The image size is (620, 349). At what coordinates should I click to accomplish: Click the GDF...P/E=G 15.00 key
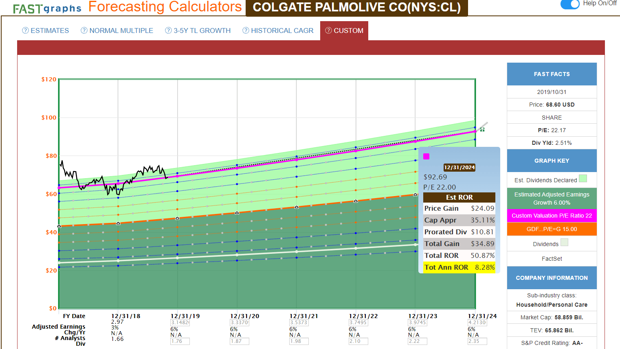(552, 229)
